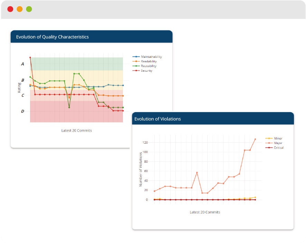Click the Major violations spike point near 57
The width and height of the screenshot is (306, 243).
[x=197, y=173]
